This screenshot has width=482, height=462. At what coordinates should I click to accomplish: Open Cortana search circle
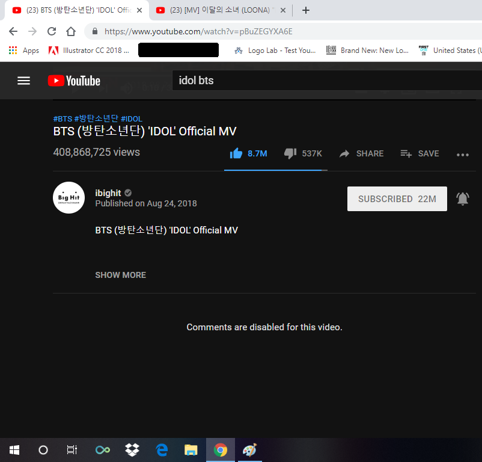[43, 450]
